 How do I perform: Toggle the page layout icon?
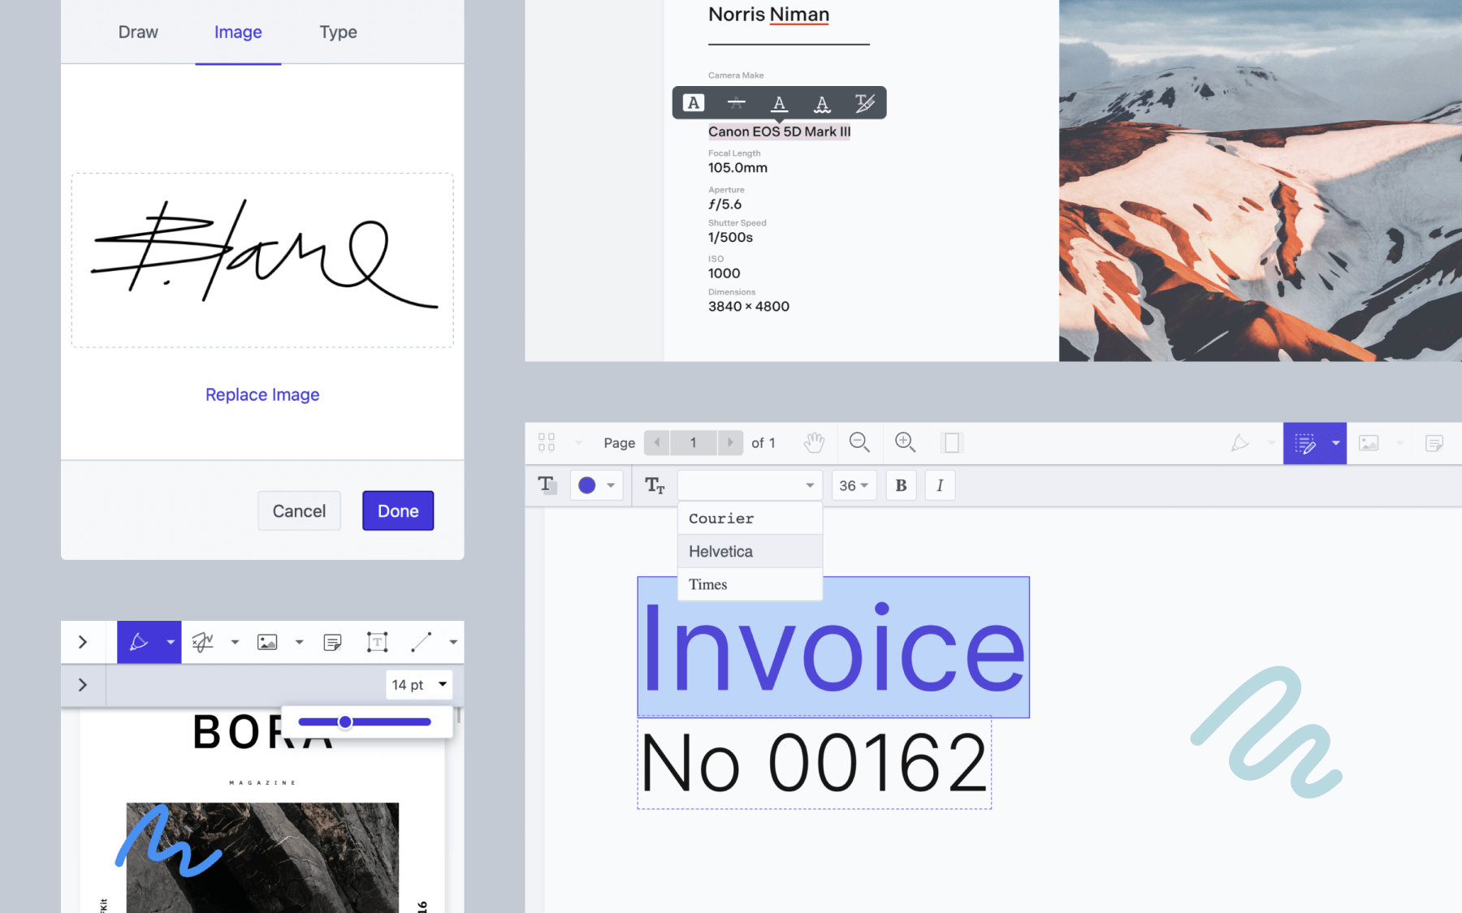click(951, 442)
